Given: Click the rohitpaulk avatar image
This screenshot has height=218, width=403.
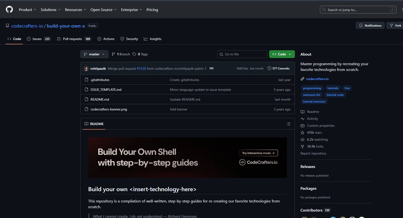Looking at the screenshot, I should point(86,68).
